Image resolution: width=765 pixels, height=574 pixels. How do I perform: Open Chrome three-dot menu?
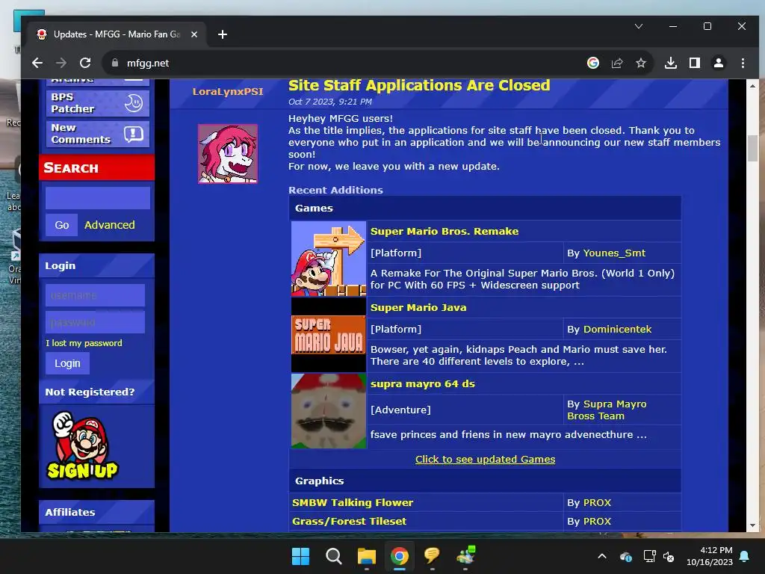coord(743,63)
